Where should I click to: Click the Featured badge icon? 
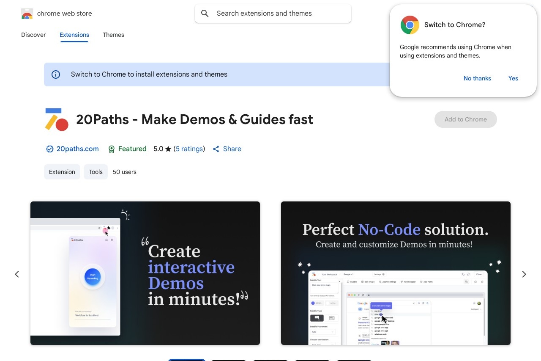[112, 149]
